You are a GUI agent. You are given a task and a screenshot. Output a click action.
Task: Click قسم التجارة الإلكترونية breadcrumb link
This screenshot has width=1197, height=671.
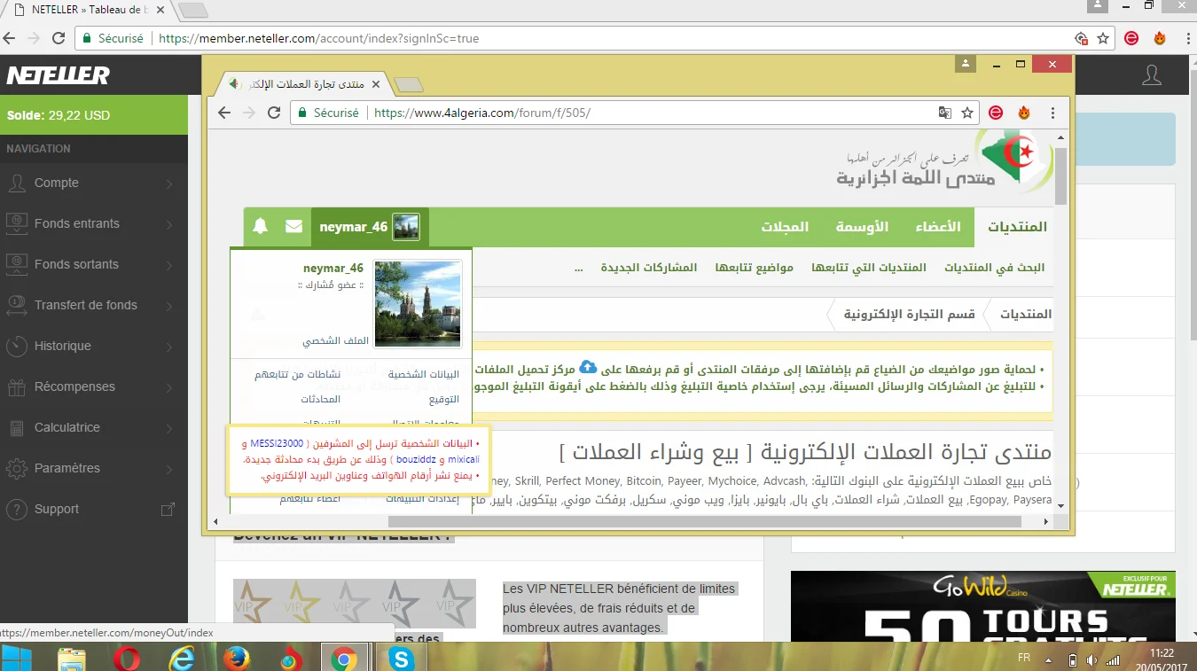[909, 315]
